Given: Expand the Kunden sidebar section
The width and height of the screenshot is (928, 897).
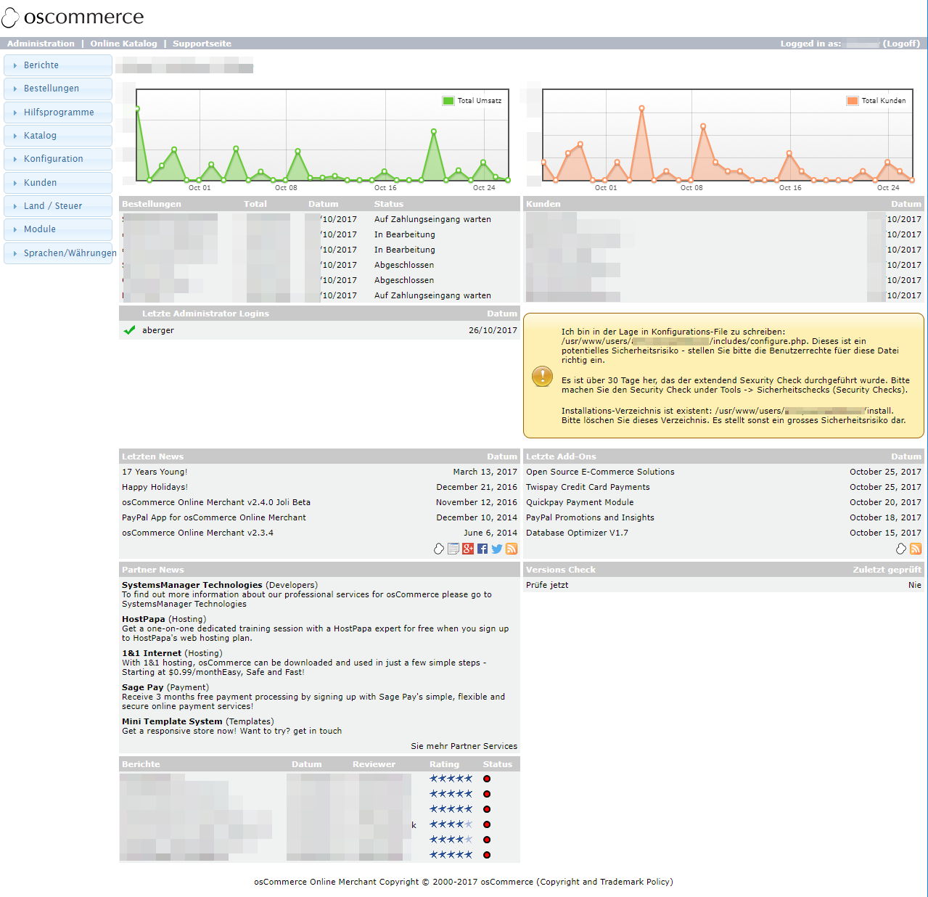Looking at the screenshot, I should [58, 183].
